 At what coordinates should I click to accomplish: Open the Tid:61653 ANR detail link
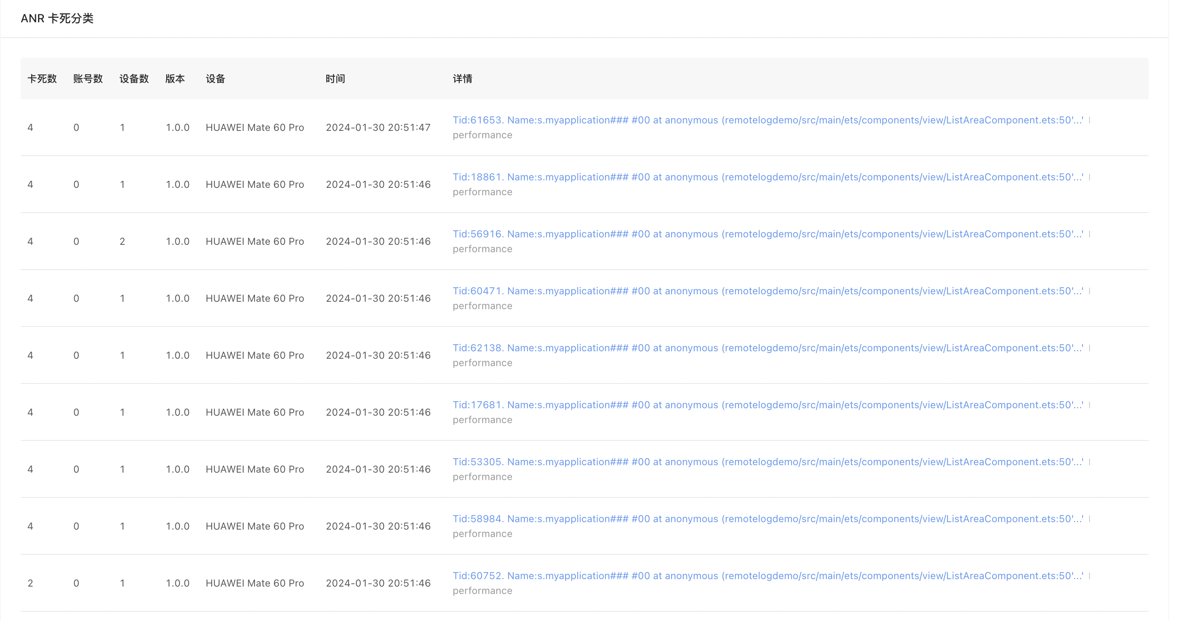coord(768,120)
